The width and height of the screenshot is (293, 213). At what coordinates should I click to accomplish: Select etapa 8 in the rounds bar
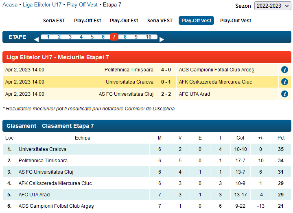125,37
